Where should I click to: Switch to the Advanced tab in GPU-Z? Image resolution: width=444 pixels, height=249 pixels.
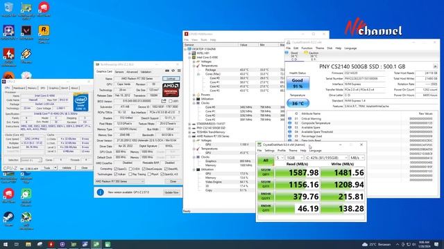coord(132,72)
